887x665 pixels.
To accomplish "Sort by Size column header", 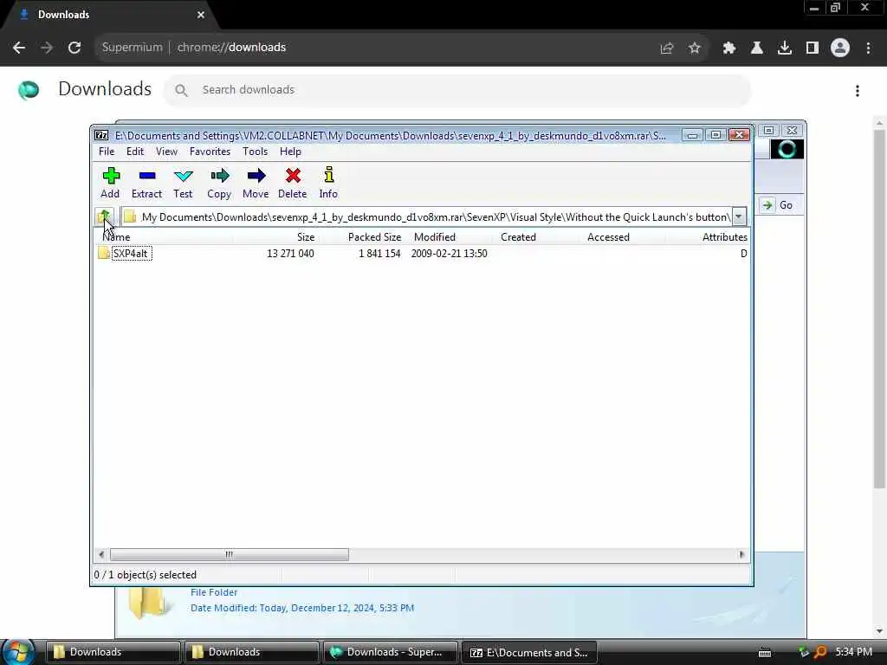I will 276,237.
